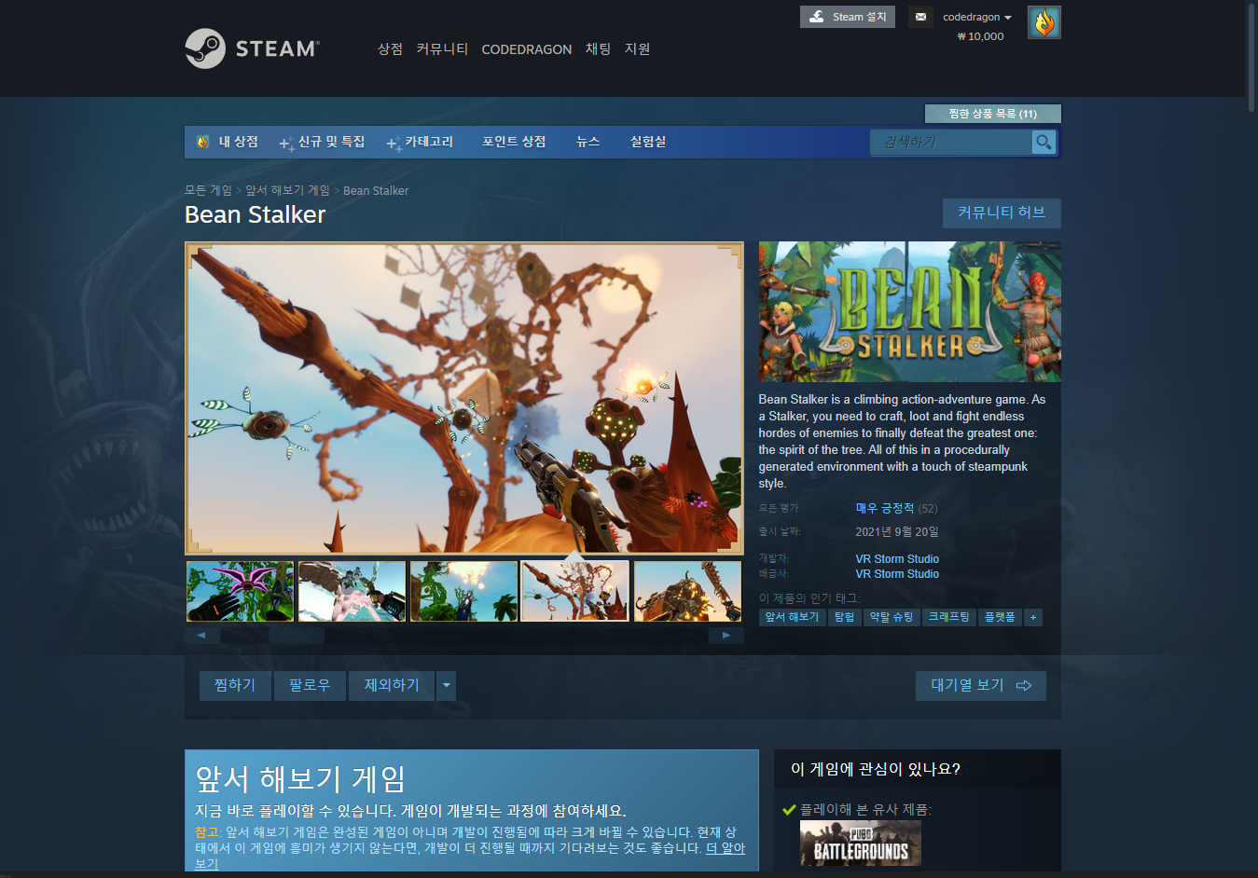Click the Bean Stalker header capsule image

click(x=909, y=311)
